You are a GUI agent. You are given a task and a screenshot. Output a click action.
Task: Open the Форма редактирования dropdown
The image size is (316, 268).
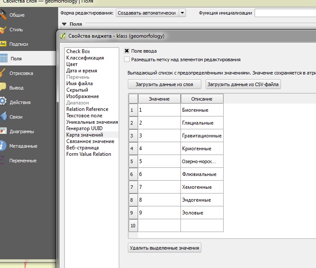[151, 13]
